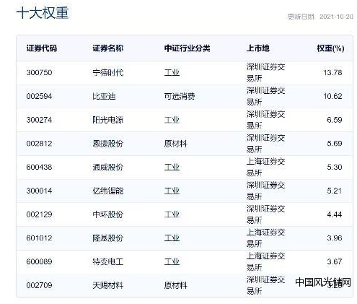Click the 13.78 weight value
This screenshot has width=357, height=304.
point(332,72)
